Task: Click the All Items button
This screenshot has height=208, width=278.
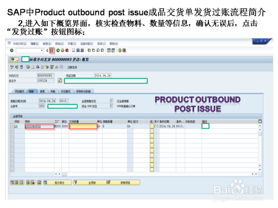Action: 123,182
